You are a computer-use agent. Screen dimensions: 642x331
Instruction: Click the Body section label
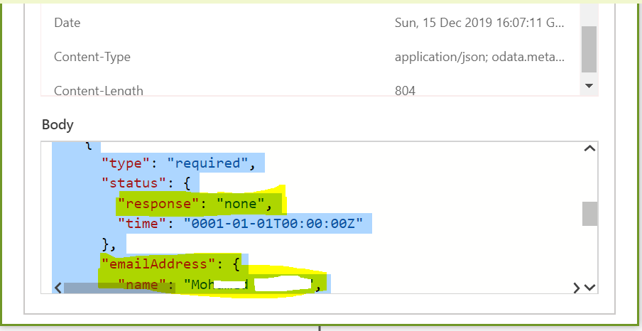[x=58, y=124]
